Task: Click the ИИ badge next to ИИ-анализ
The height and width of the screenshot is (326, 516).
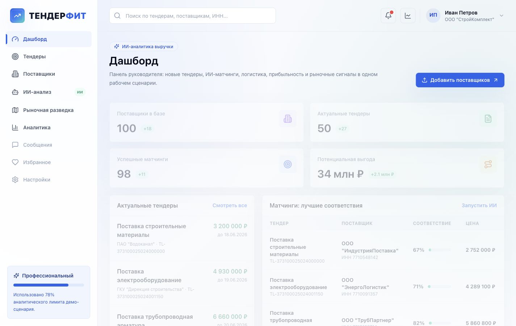Action: point(80,92)
